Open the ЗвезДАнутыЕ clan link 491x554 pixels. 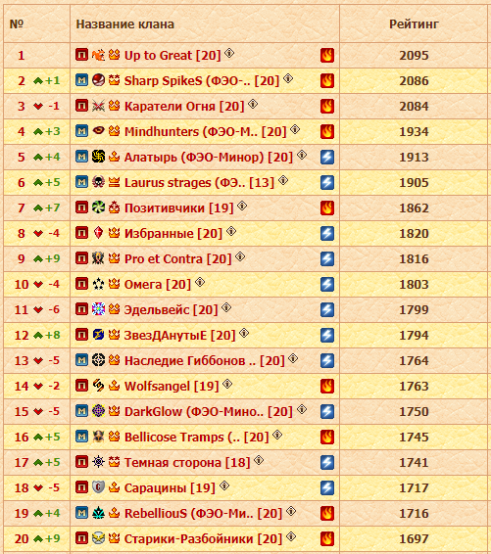179,336
